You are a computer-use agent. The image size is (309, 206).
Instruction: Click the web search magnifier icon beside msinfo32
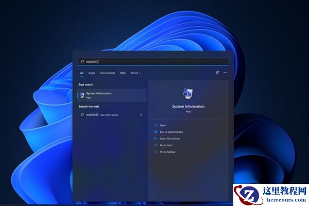tap(82, 115)
